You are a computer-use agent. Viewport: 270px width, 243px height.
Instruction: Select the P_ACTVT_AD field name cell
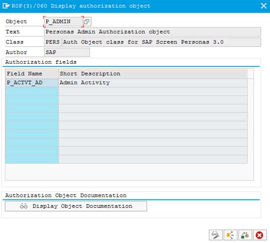pyautogui.click(x=32, y=83)
